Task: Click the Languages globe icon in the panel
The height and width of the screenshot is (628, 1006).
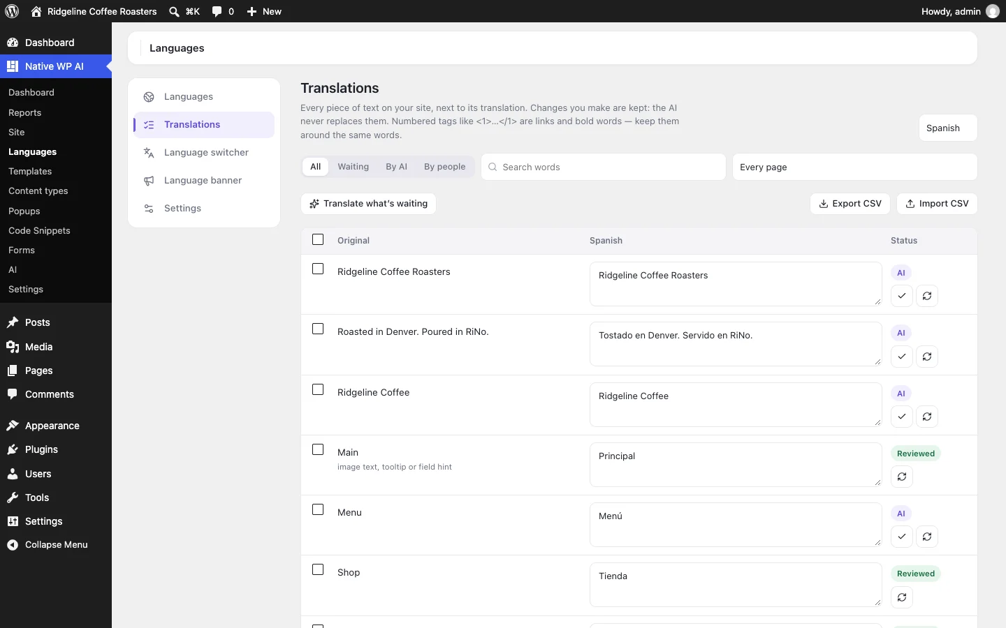Action: click(x=149, y=97)
